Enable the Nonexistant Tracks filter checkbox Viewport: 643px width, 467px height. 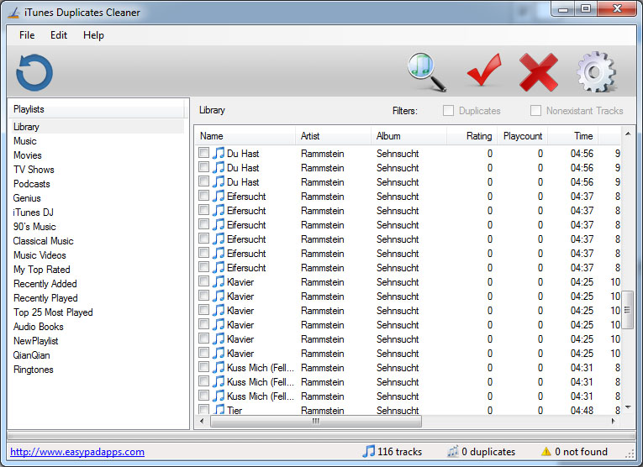[x=535, y=111]
